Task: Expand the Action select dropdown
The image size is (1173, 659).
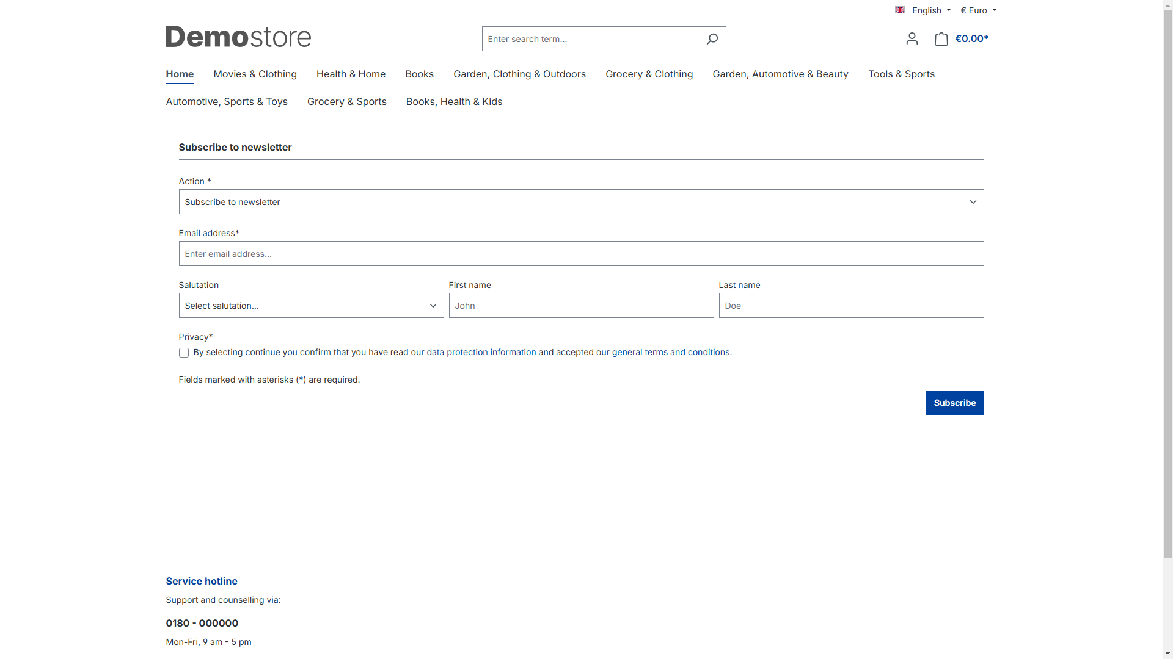Action: [581, 202]
